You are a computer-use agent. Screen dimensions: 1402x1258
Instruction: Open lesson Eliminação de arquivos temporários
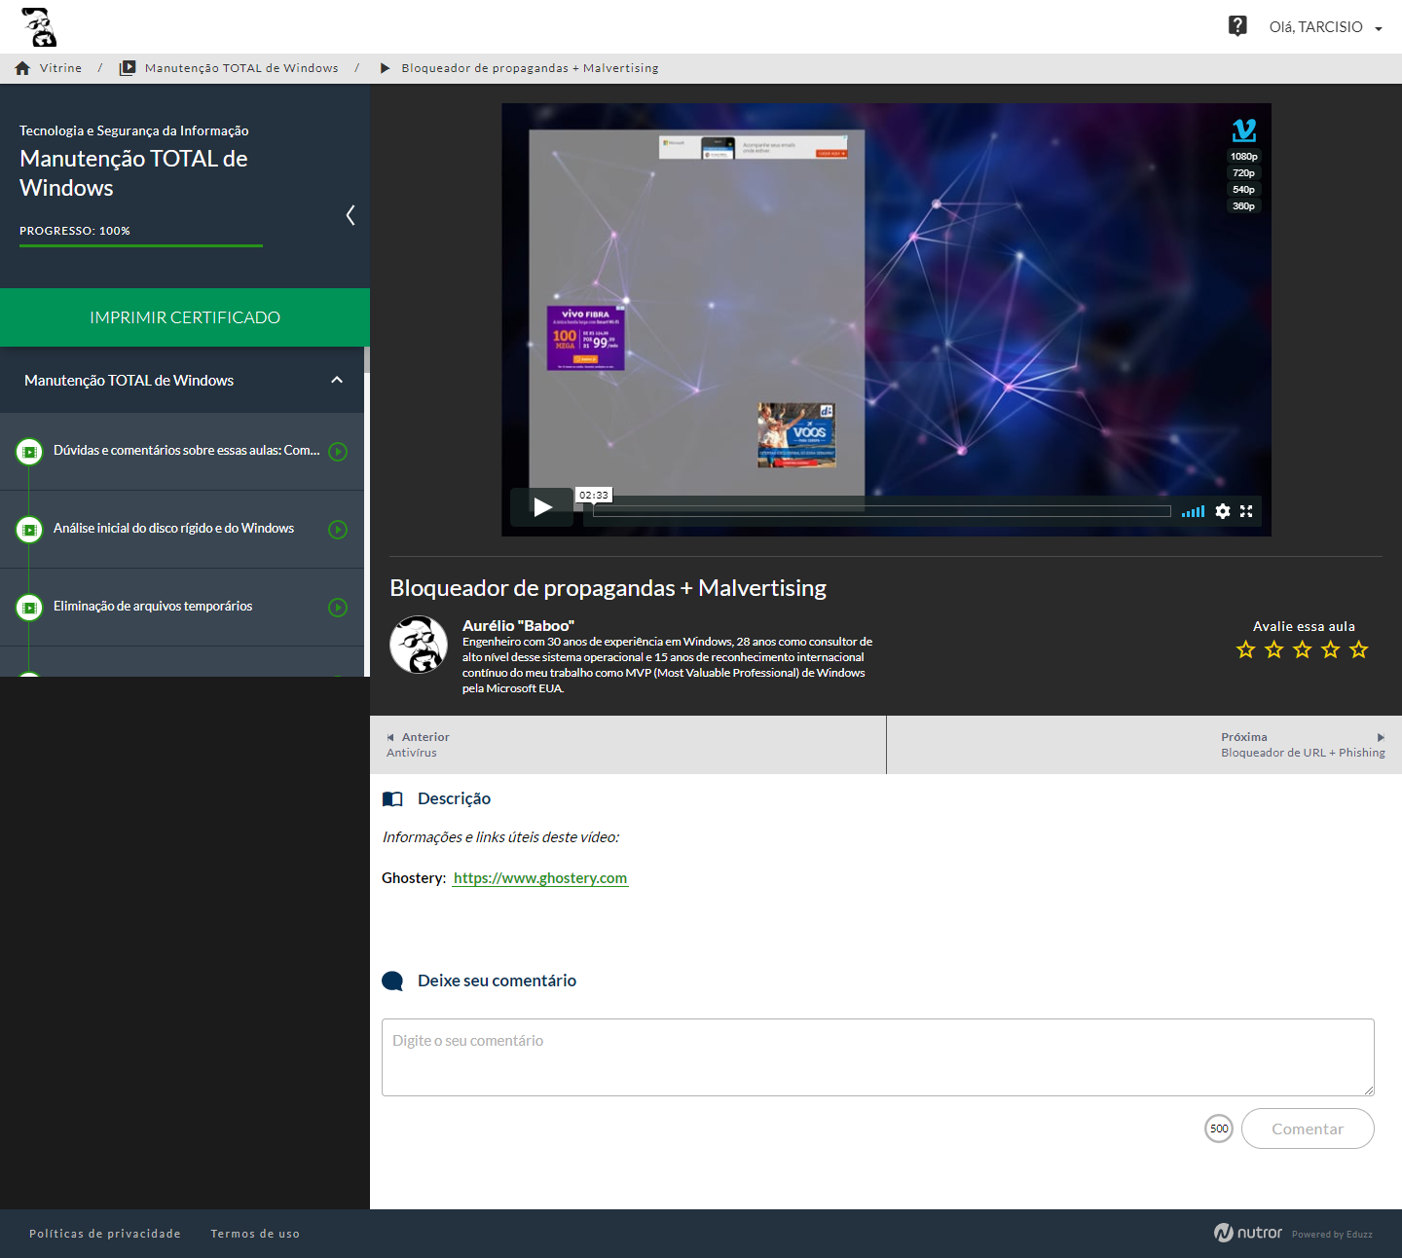click(x=153, y=607)
